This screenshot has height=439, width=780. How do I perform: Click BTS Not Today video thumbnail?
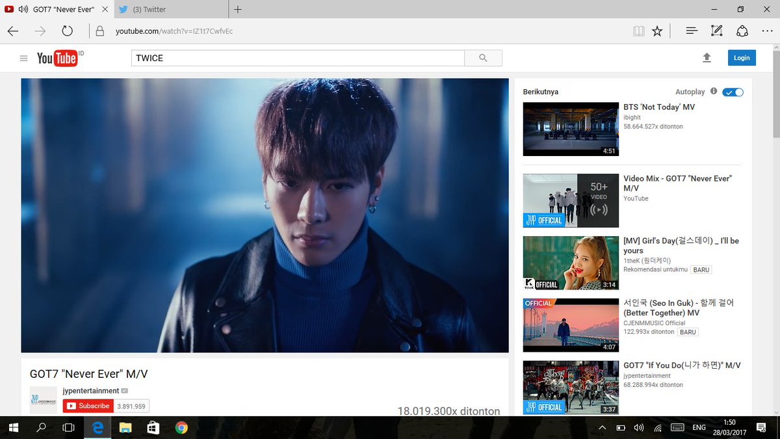tap(571, 129)
